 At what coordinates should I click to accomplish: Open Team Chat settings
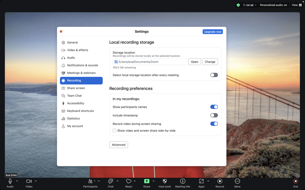[x=81, y=96]
